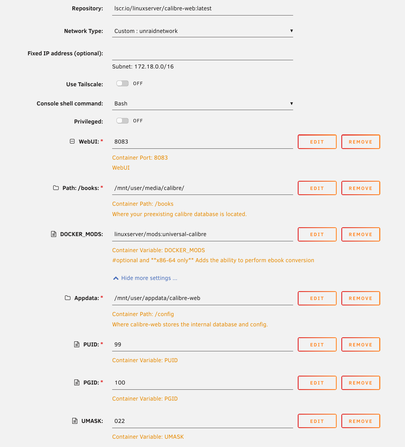Click the variable icon next to PGID
Viewport: 405px width, 447px height.
click(77, 382)
